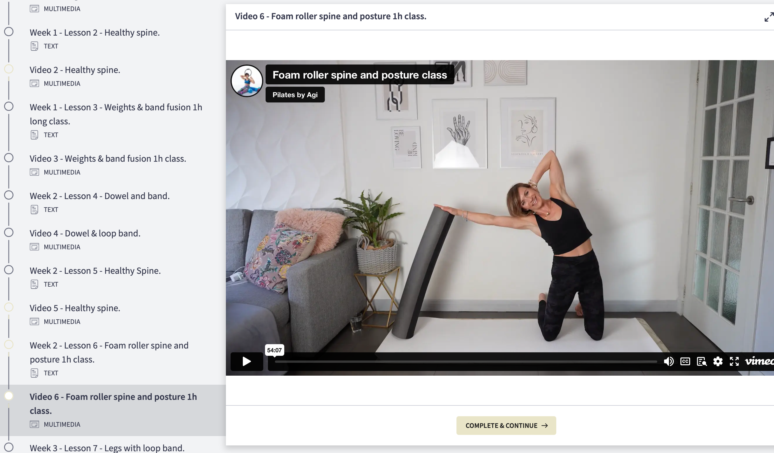The image size is (774, 453).
Task: Toggle closed captions CC button
Action: 685,361
